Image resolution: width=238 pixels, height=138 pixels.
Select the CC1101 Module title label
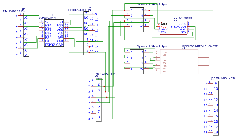183,18
